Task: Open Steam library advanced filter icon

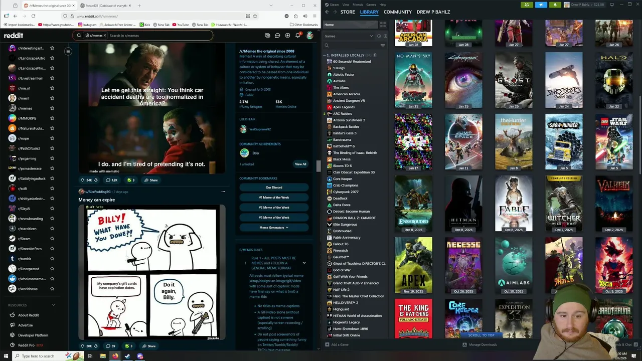Action: click(383, 46)
